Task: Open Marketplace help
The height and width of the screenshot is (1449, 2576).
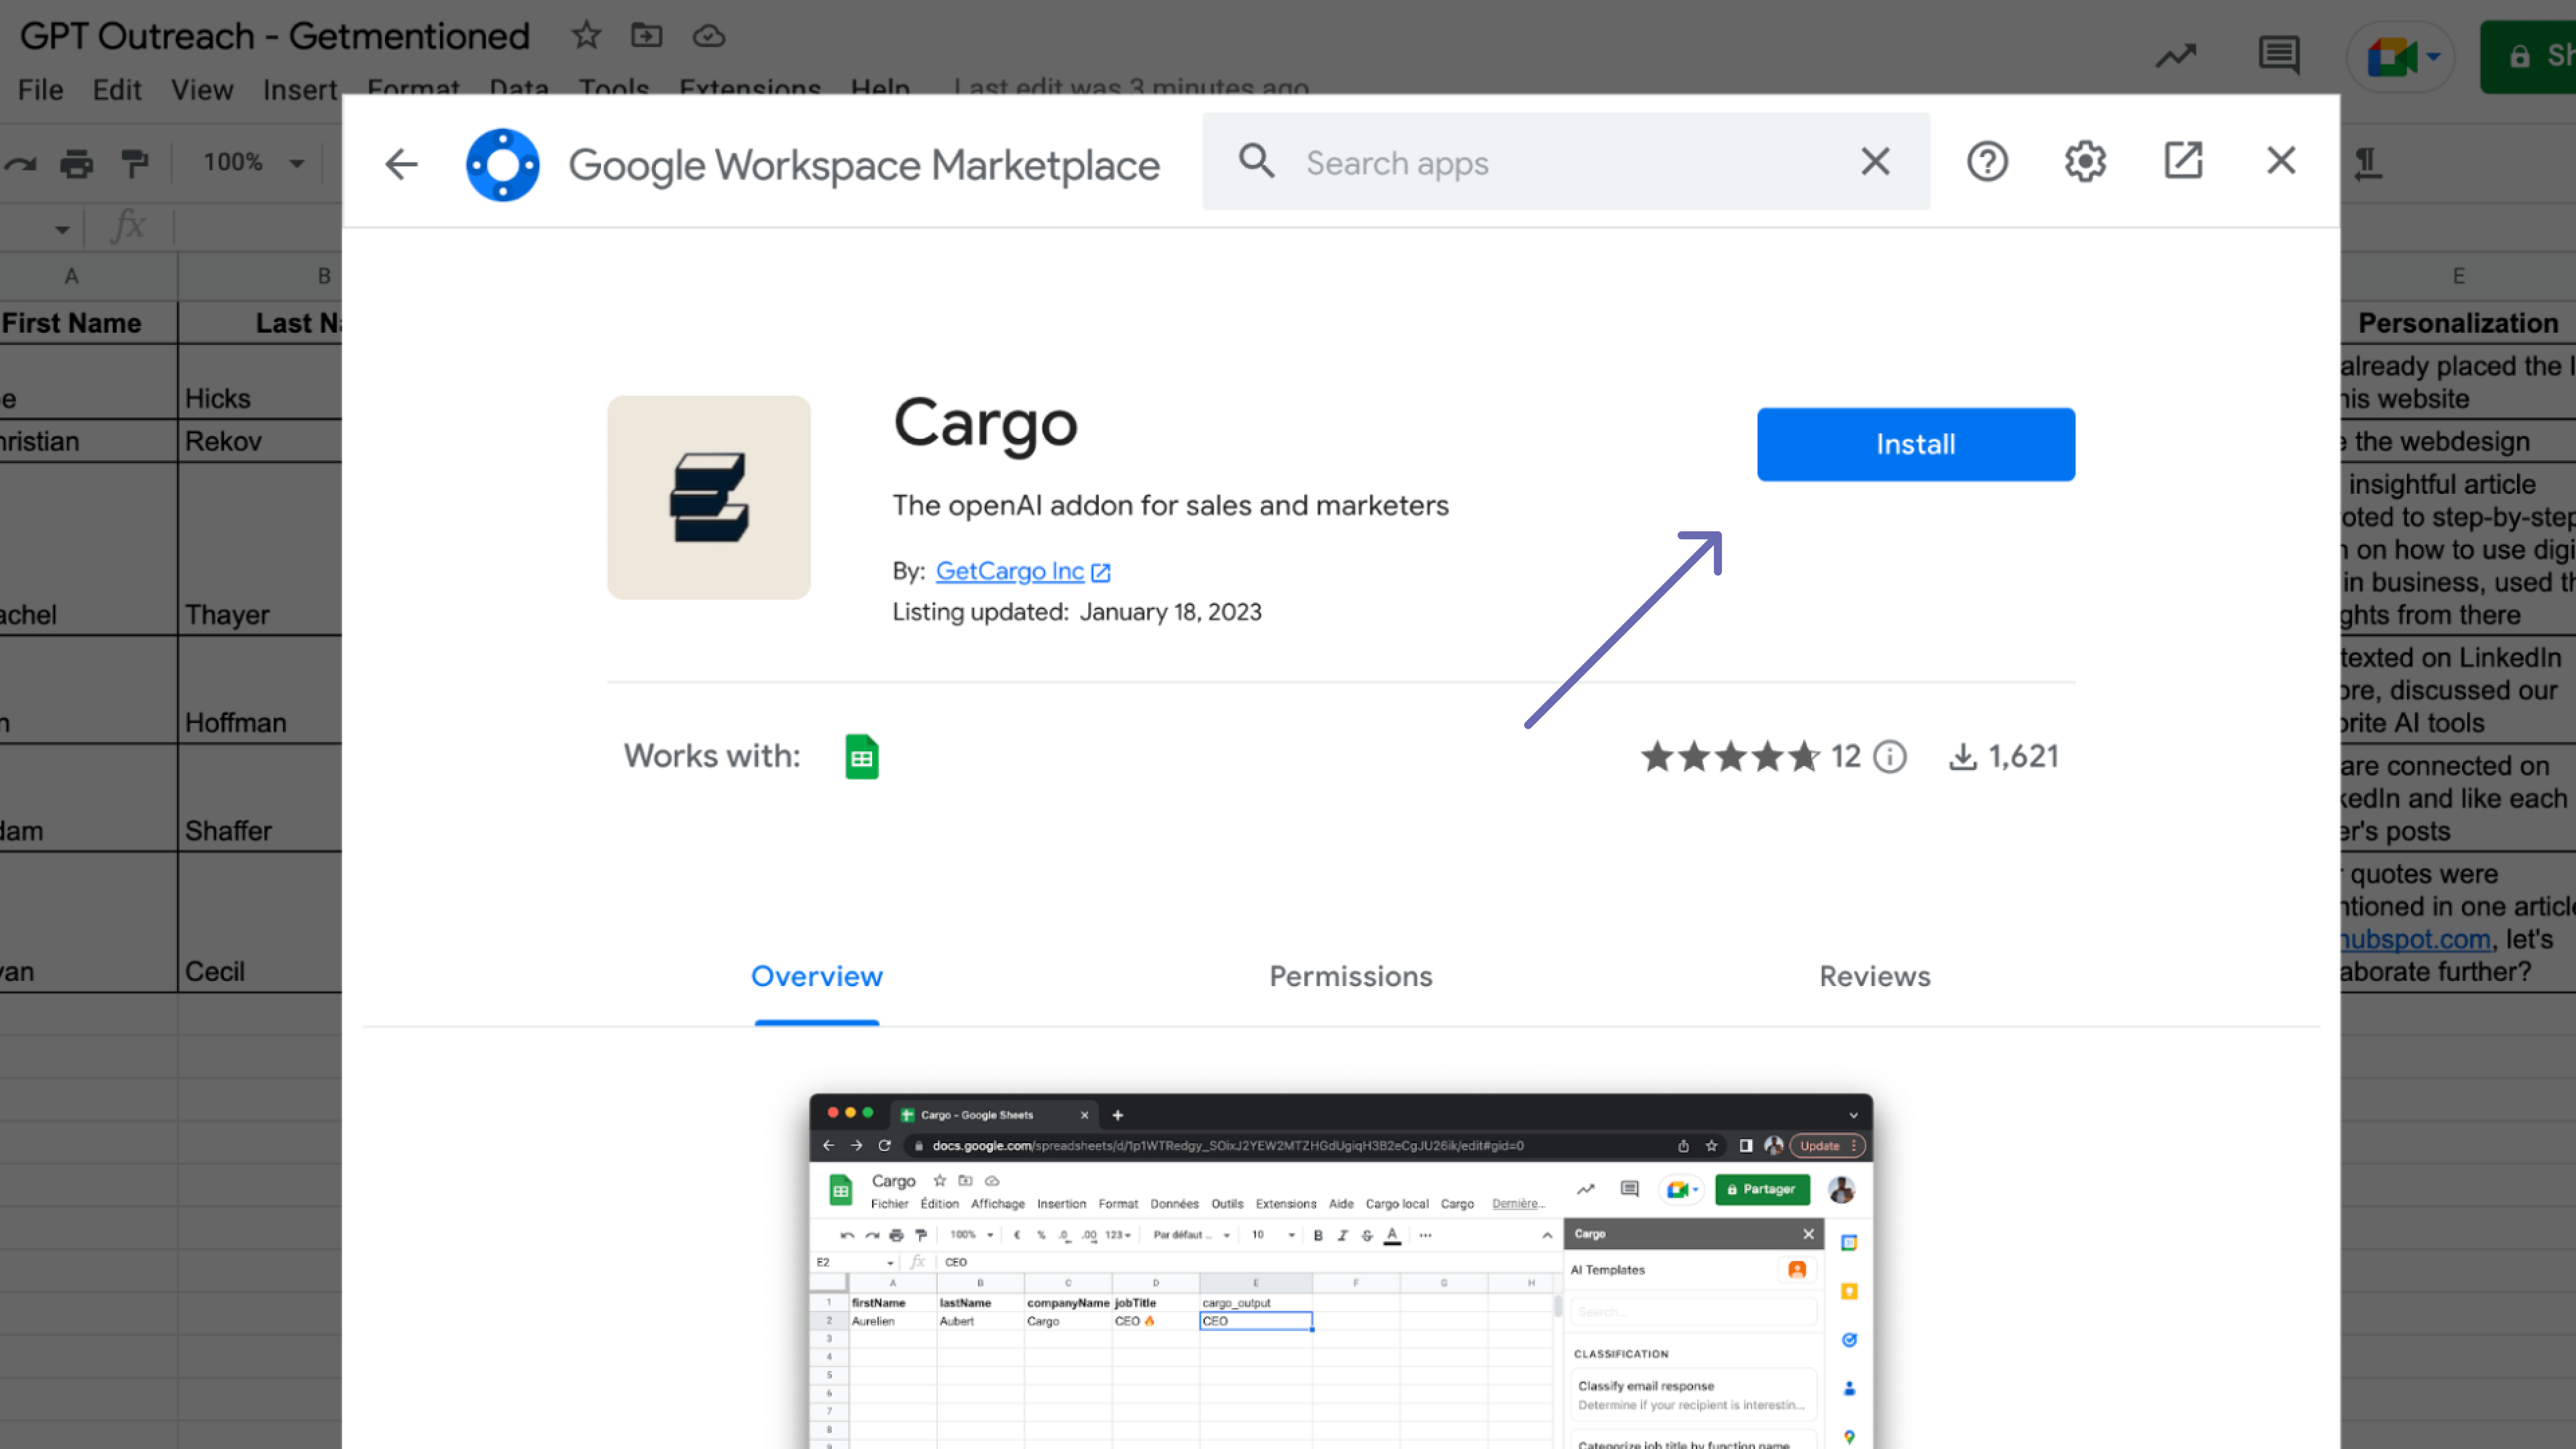Action: click(x=1986, y=161)
